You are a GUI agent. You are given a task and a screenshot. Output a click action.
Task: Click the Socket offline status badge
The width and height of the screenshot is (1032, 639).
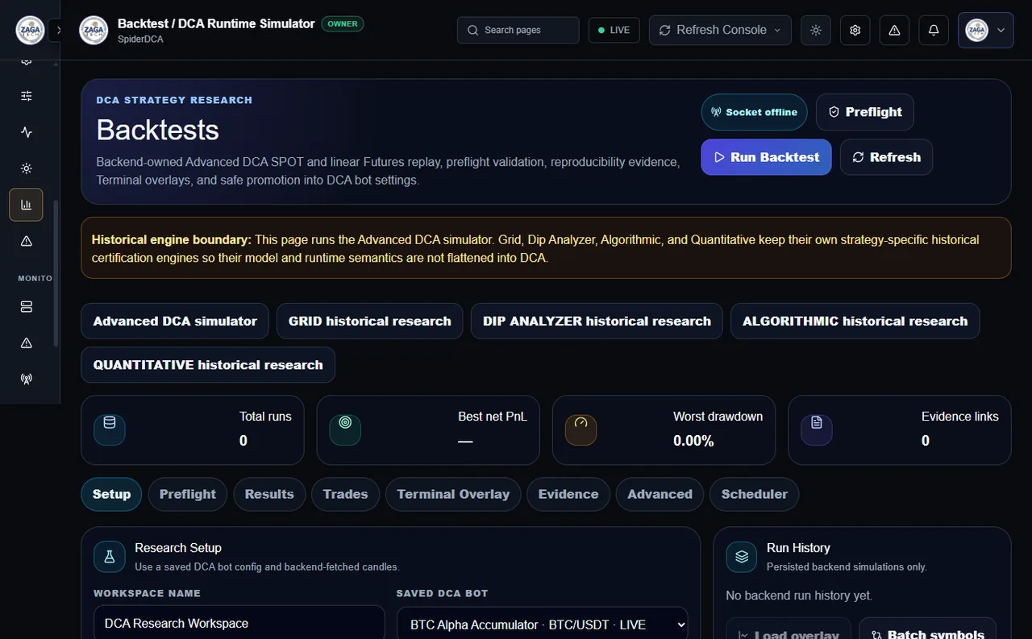coord(754,112)
